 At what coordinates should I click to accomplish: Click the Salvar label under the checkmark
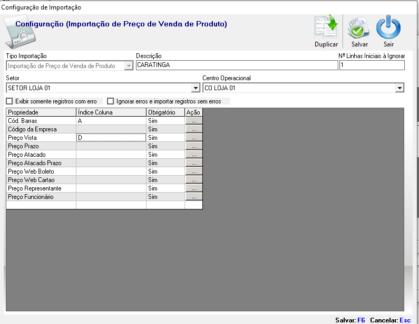pyautogui.click(x=359, y=44)
